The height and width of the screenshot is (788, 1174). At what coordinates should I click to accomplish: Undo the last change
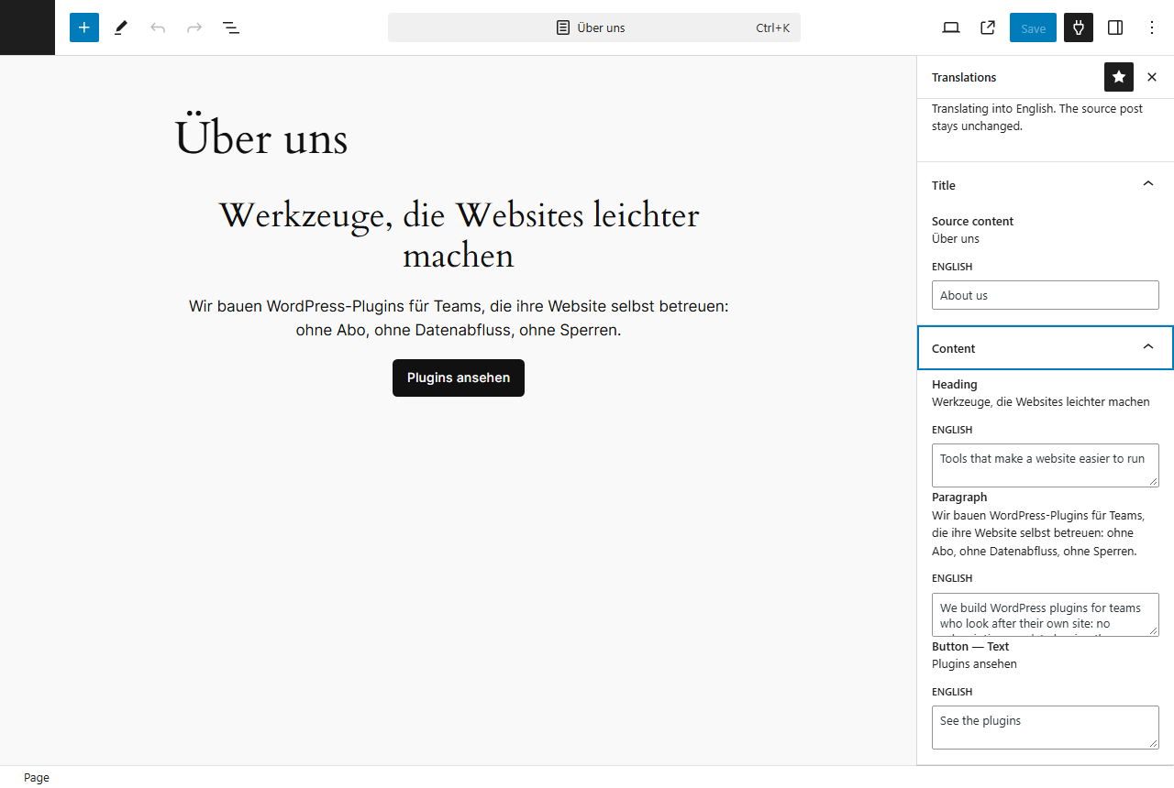[x=158, y=27]
